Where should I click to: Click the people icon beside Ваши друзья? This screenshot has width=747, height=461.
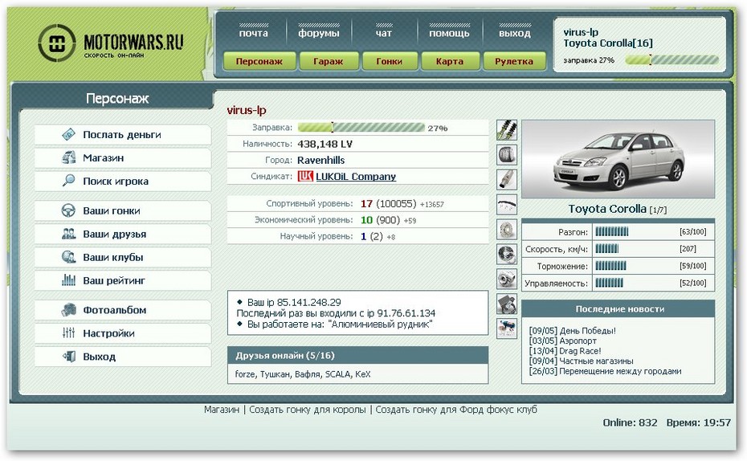pos(68,234)
